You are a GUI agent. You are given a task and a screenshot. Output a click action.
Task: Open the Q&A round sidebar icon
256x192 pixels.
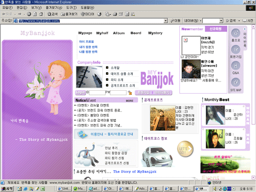tap(236, 66)
